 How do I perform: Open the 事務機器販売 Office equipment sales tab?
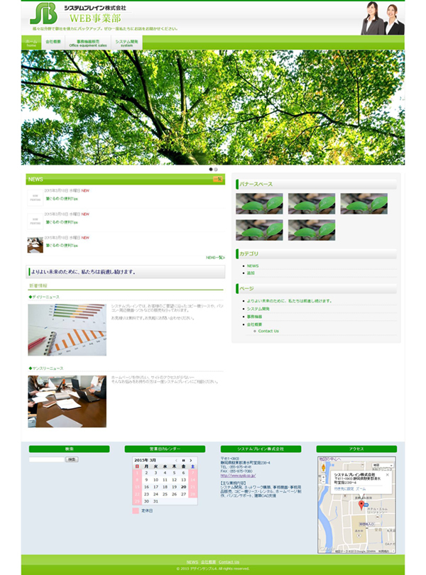pos(88,43)
